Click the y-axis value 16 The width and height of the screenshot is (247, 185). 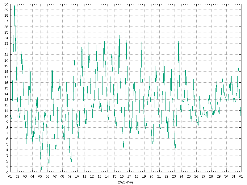coord(6,83)
